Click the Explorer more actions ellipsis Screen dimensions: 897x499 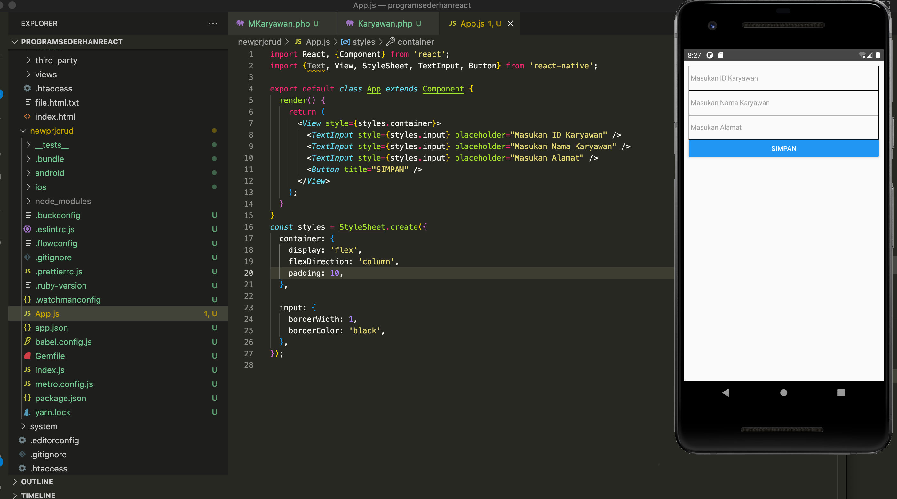[x=213, y=23]
